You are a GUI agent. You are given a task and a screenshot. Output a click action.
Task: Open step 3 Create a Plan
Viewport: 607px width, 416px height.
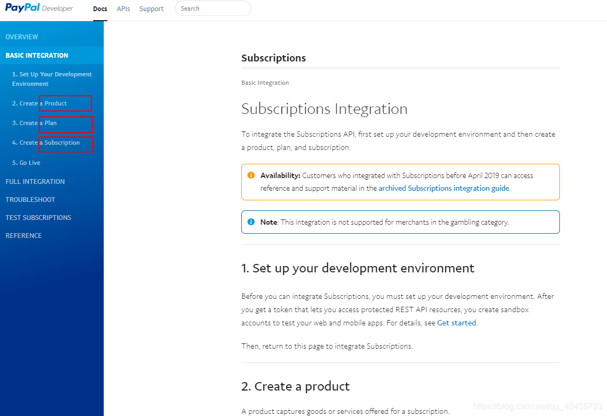(x=34, y=123)
